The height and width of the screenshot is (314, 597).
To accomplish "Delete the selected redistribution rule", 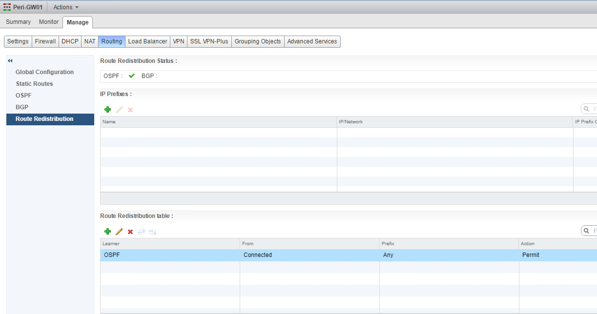I will pyautogui.click(x=130, y=232).
